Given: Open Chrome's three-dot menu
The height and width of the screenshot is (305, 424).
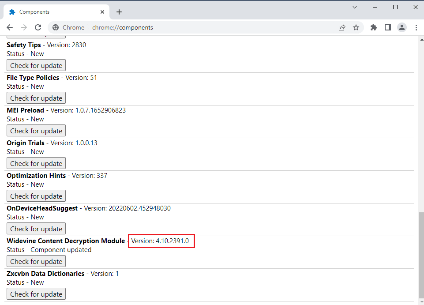Looking at the screenshot, I should 416,27.
